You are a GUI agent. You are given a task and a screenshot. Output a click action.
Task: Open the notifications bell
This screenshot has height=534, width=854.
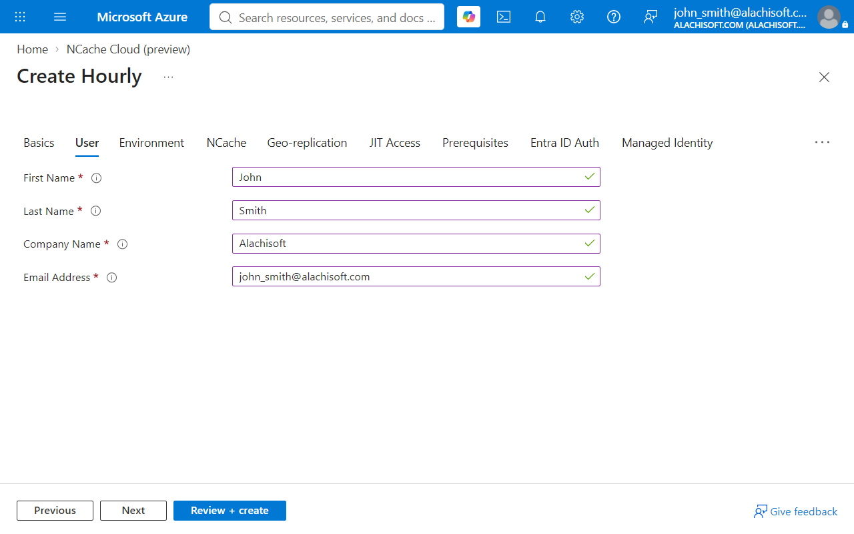[x=540, y=17]
